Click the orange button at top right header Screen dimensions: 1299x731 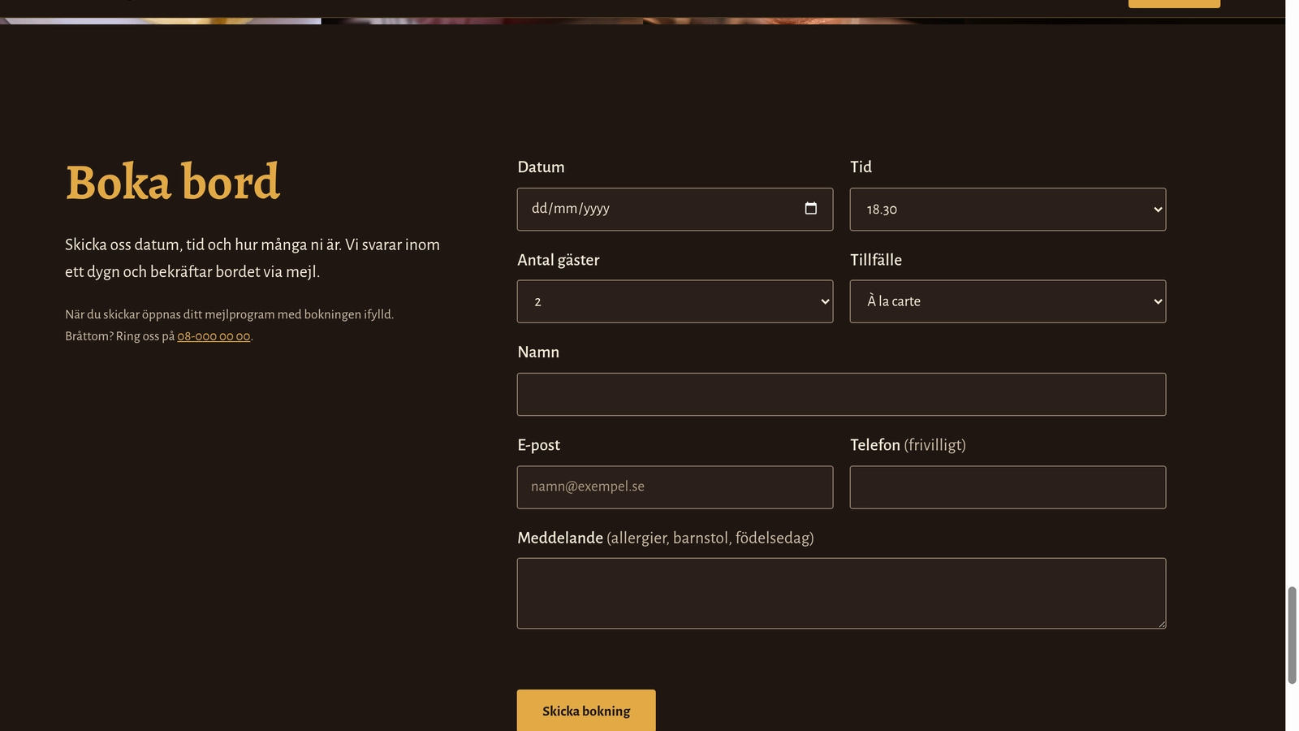1174,3
